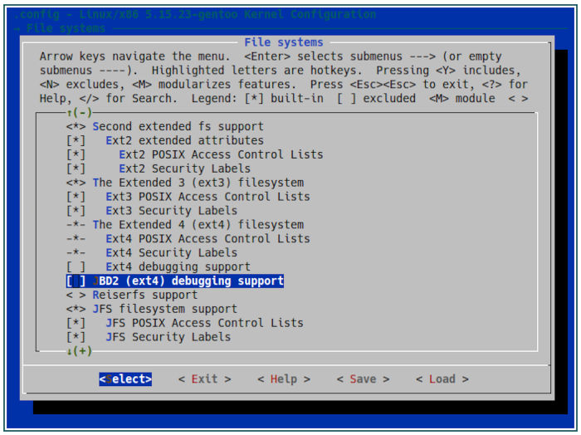Click the File systems breadcrumb text

click(x=66, y=28)
